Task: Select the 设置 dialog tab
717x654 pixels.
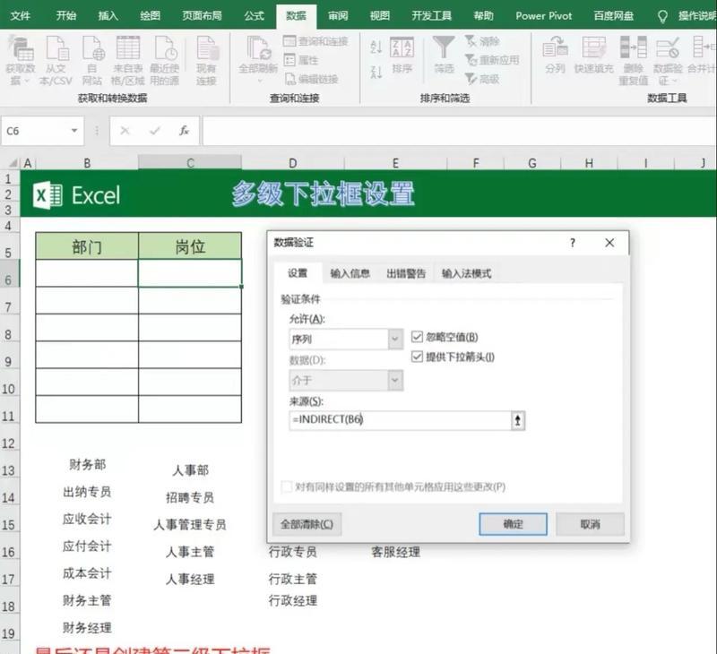Action: (298, 273)
